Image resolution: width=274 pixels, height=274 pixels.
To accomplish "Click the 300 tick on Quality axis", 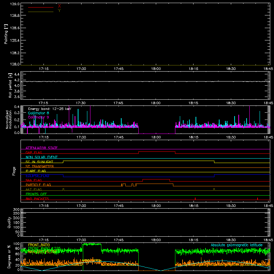I will [x=16, y=210].
